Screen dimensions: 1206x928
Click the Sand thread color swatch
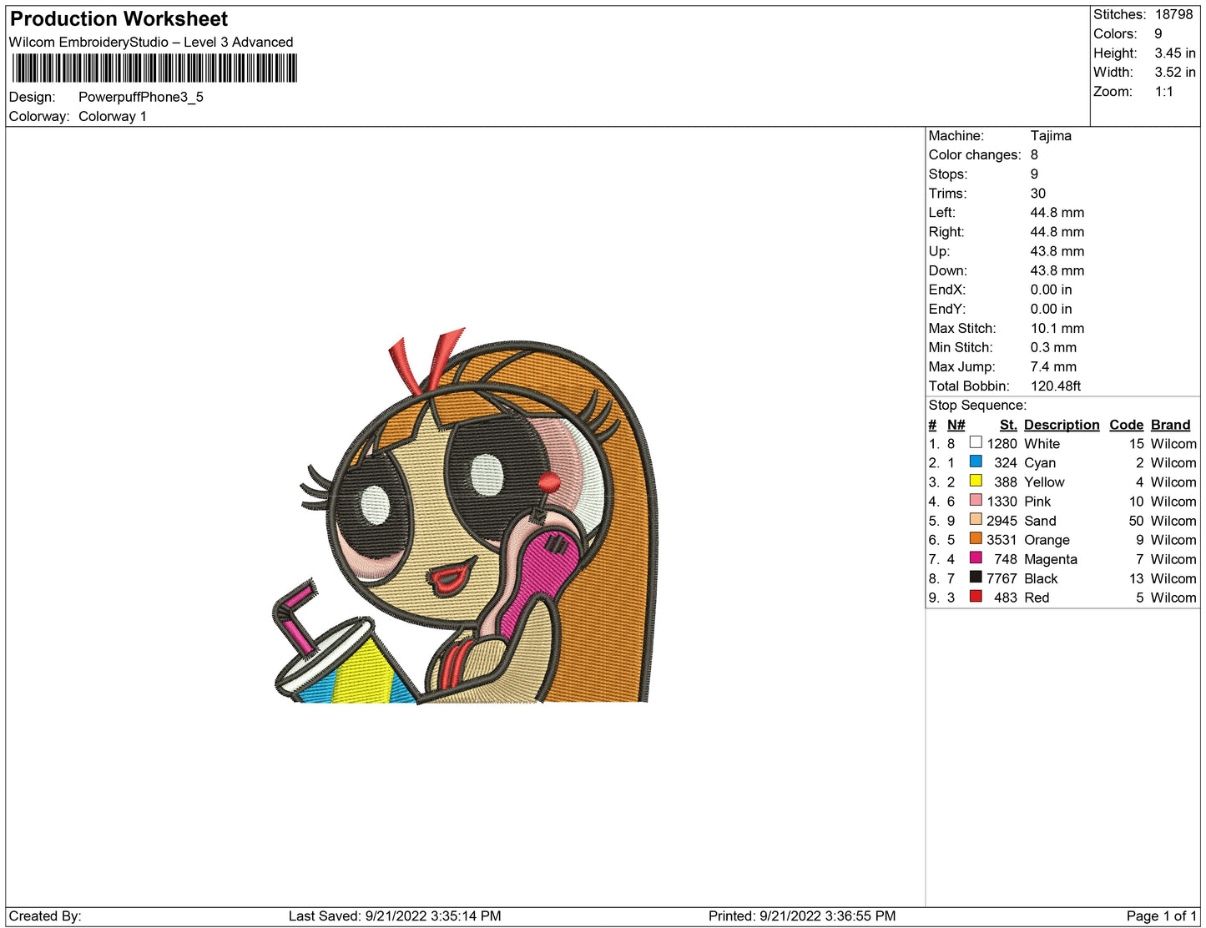coord(976,519)
